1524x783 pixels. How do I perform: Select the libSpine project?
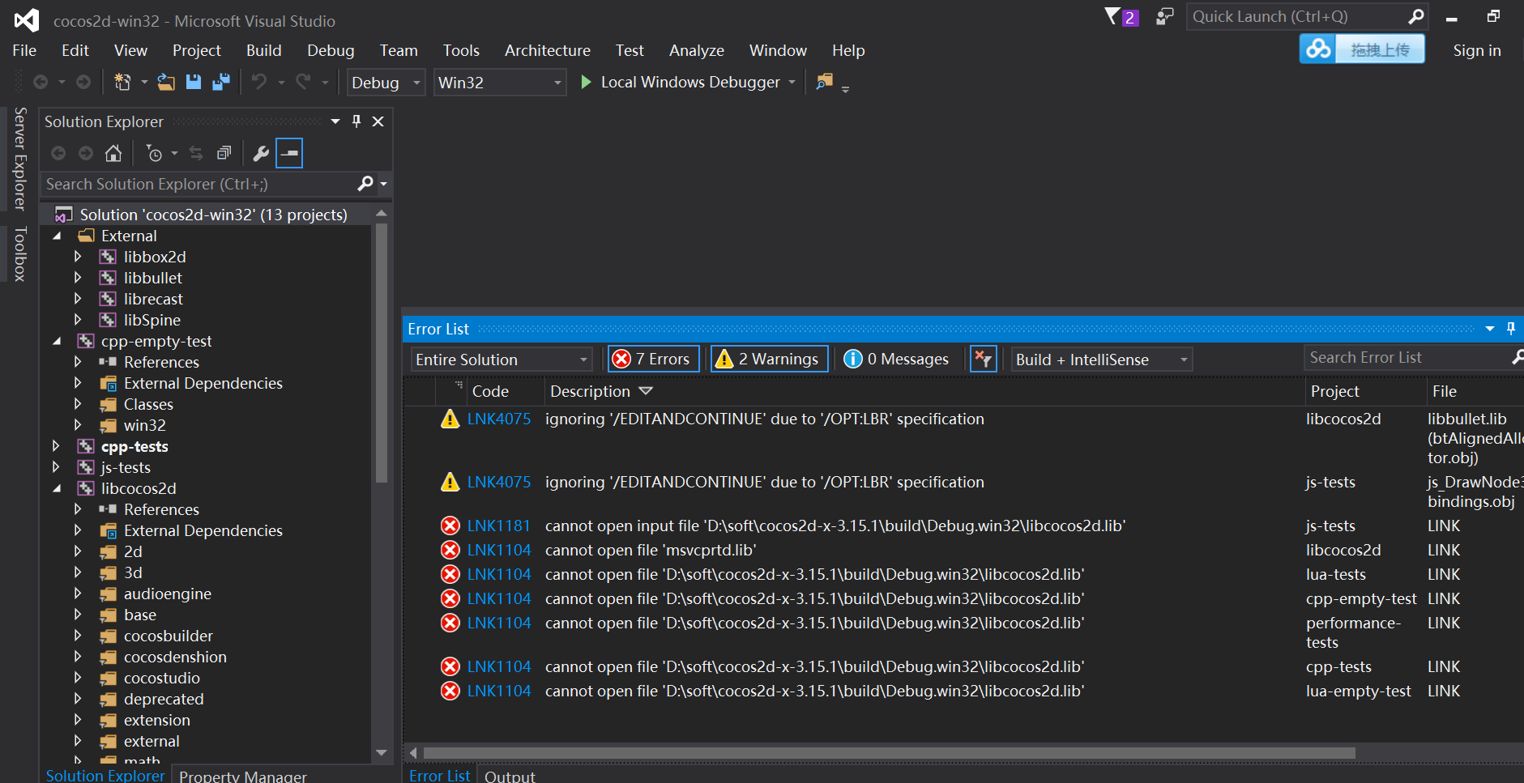click(152, 320)
